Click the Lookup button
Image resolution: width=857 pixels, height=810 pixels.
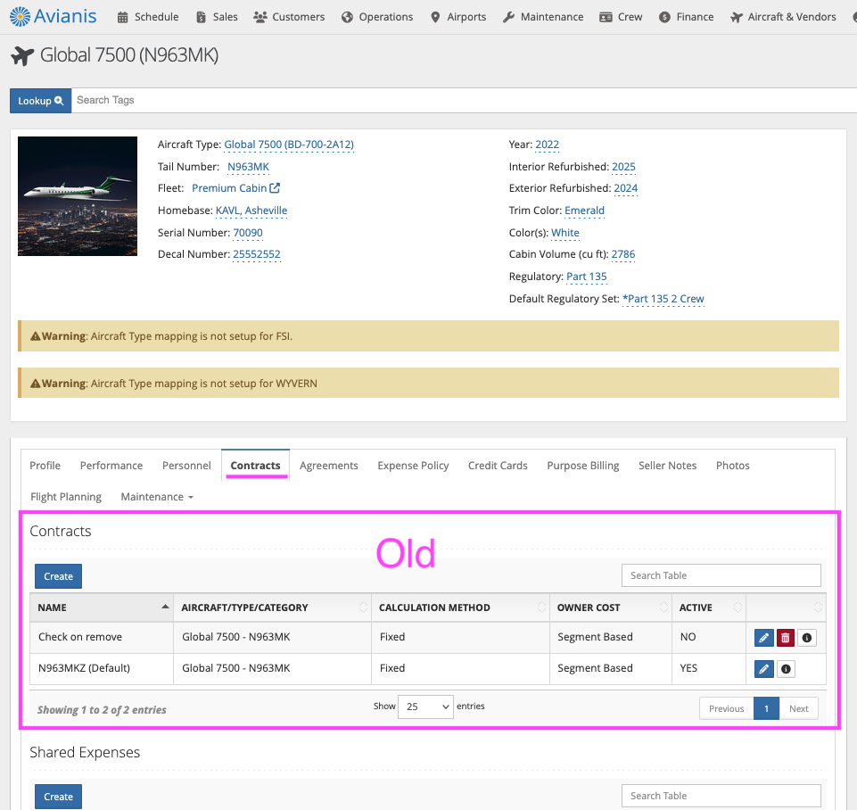click(40, 101)
